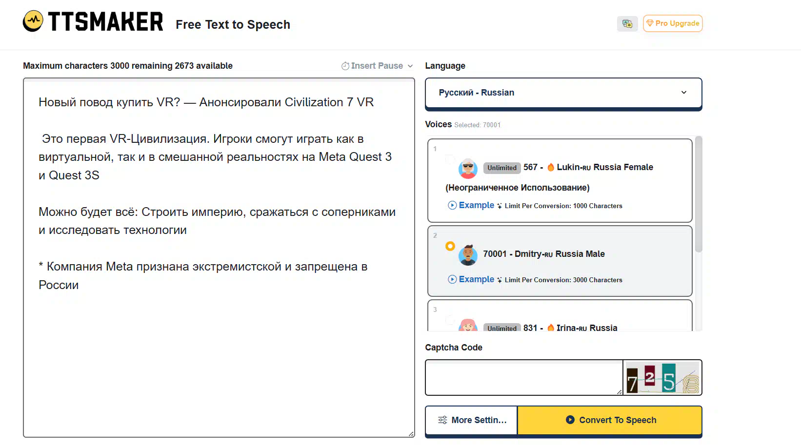Image resolution: width=801 pixels, height=445 pixels.
Task: Click the 'Limit Per Conversion: 1000 Characters' text
Action: 563,206
